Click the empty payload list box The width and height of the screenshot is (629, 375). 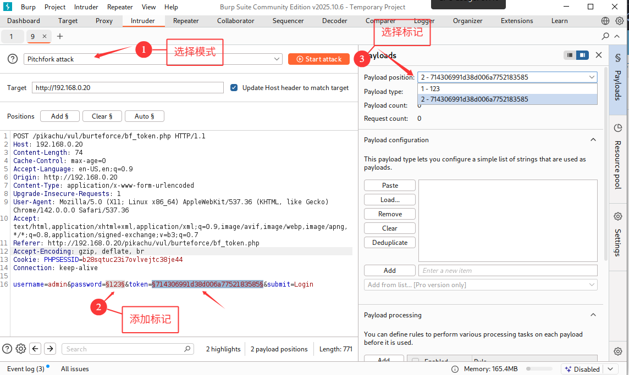(508, 221)
